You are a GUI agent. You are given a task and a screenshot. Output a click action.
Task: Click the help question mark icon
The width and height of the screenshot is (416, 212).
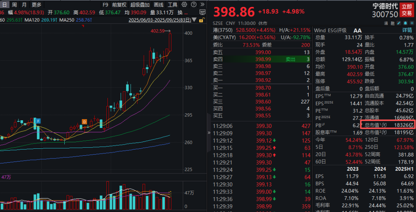click(193, 5)
